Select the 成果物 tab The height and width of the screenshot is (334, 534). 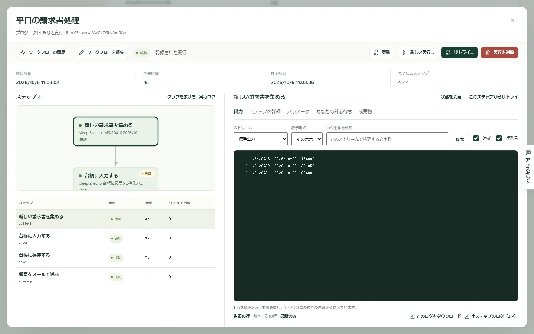tap(365, 112)
